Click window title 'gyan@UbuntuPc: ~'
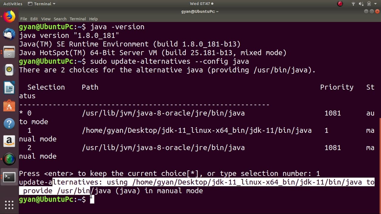 200,11
